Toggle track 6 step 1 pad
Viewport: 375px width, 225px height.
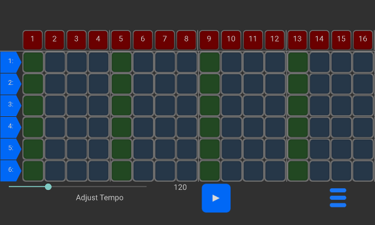[33, 171]
